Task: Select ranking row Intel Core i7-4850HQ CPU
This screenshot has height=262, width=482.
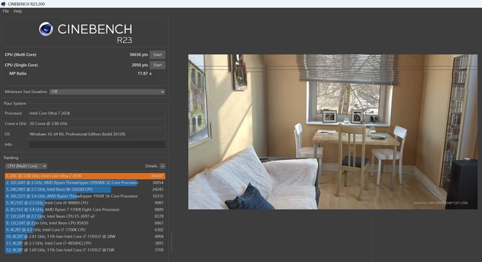Action: point(85,243)
